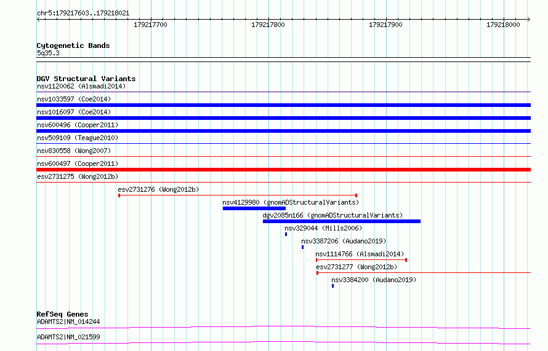
Task: Click ruler position 179217900
Action: [x=385, y=25]
